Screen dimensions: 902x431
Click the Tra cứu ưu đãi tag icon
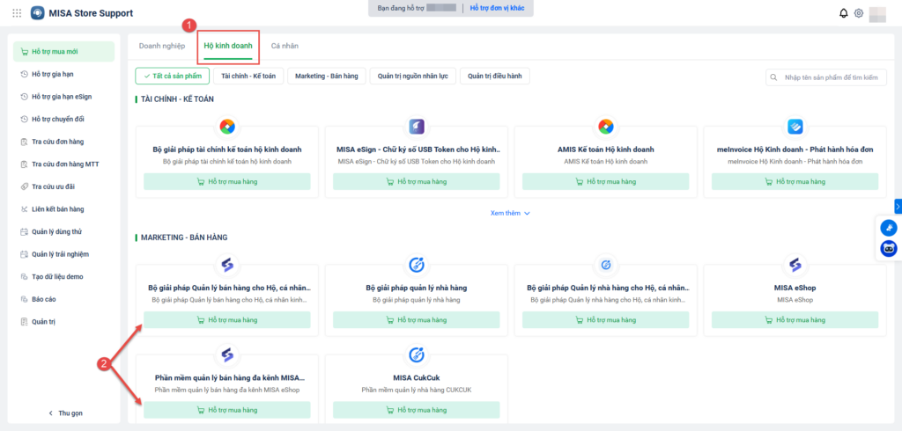[24, 186]
